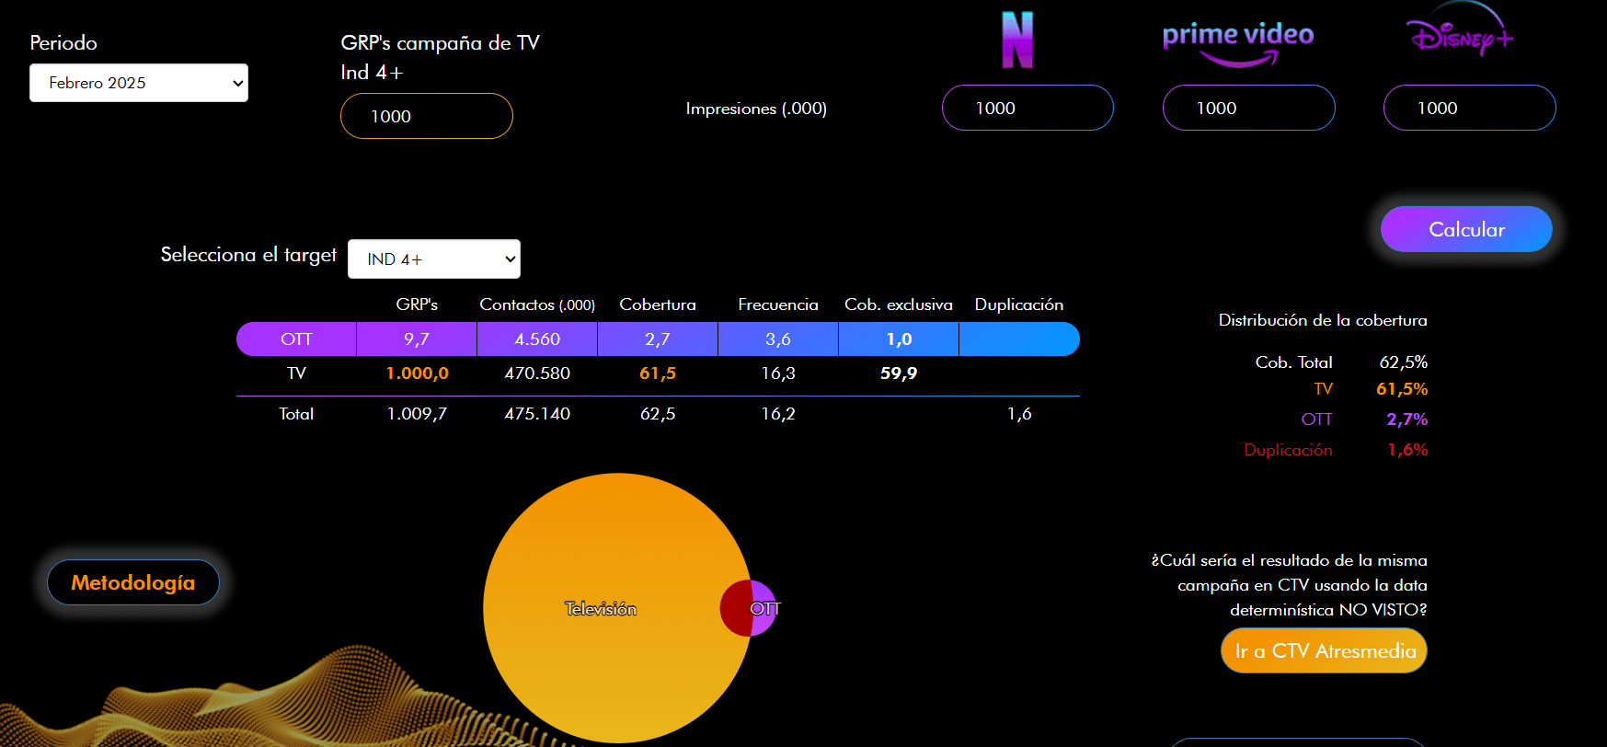Click the TV 61,5% distribution value
Viewport: 1607px width, 747px height.
1402,388
